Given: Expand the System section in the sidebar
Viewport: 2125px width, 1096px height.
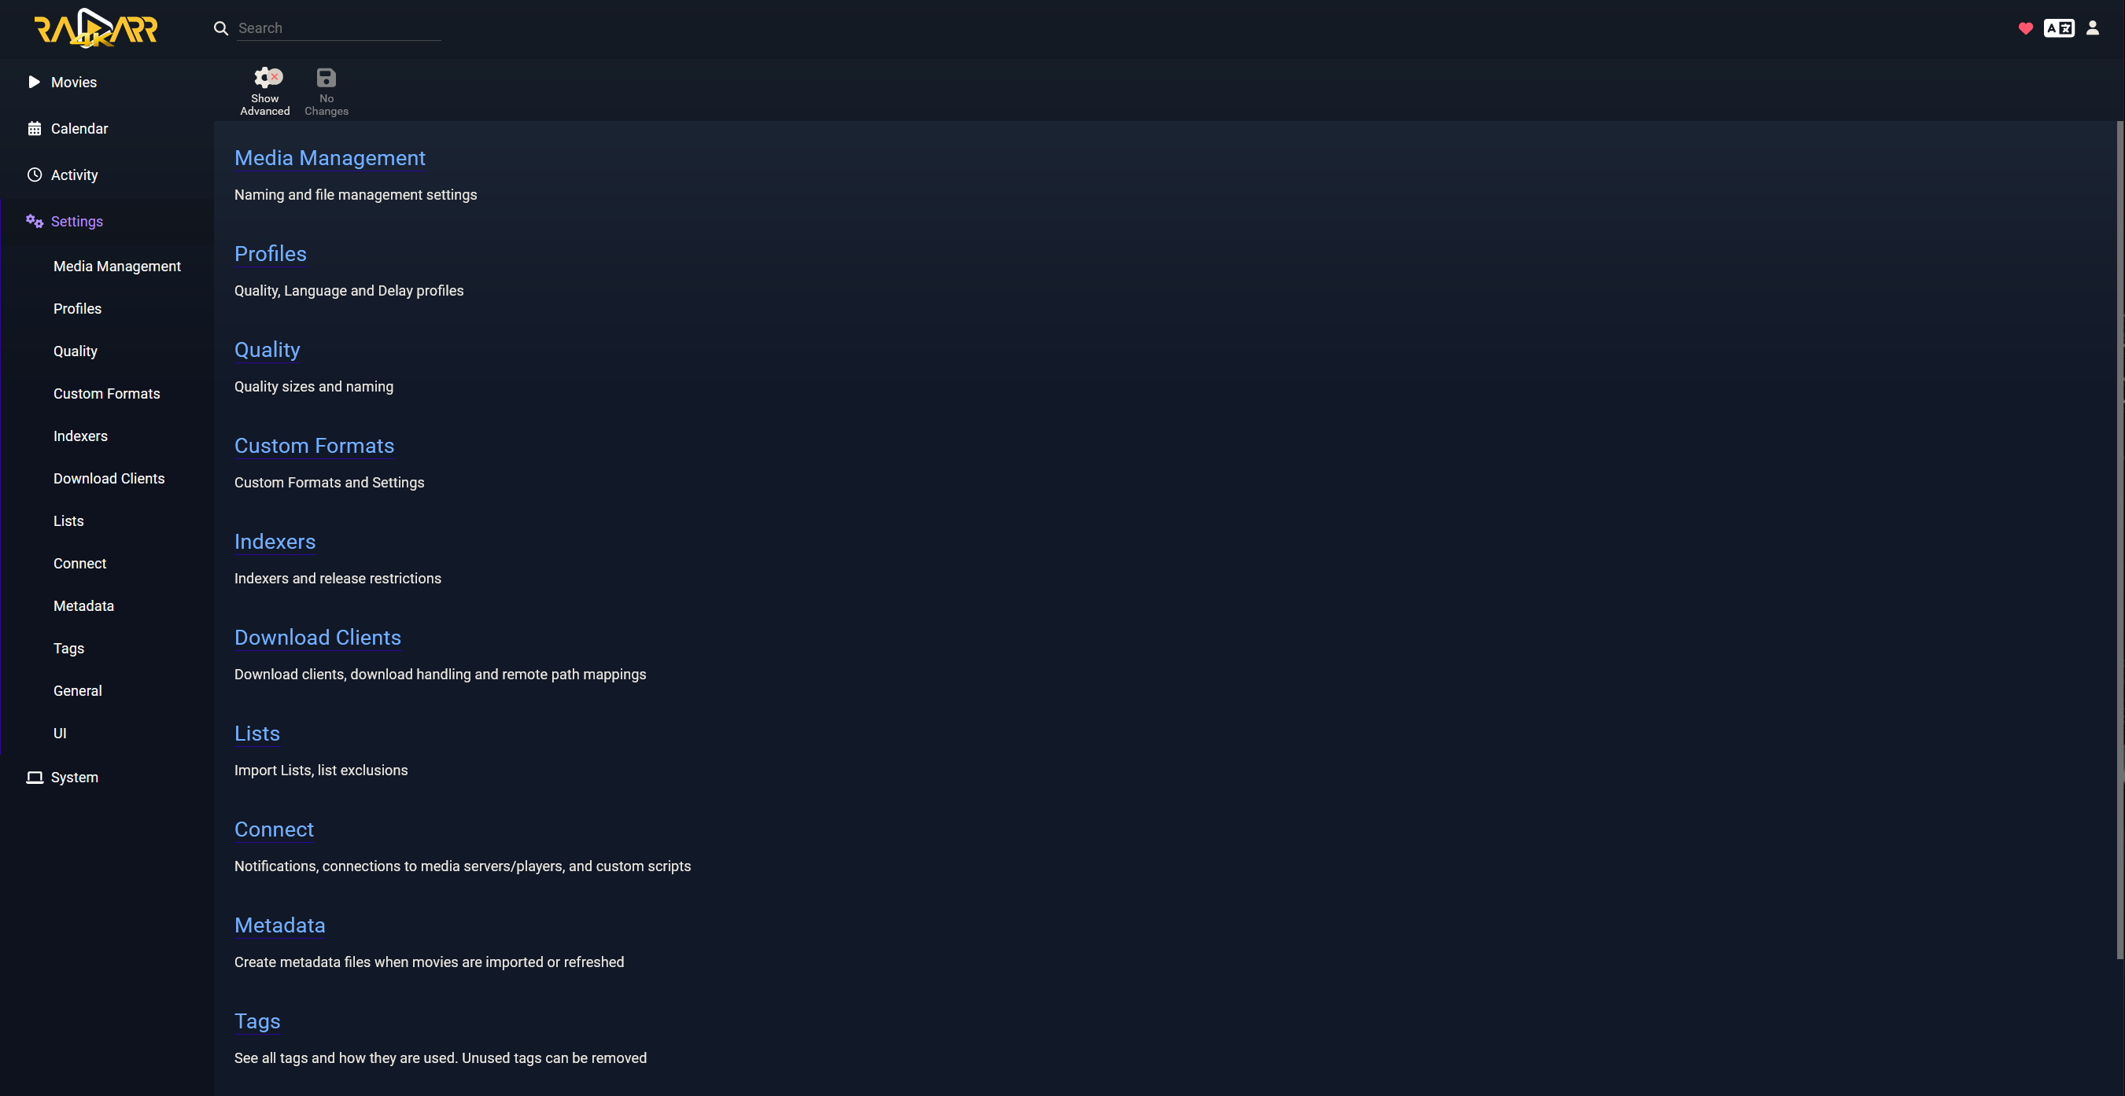Looking at the screenshot, I should coord(75,777).
